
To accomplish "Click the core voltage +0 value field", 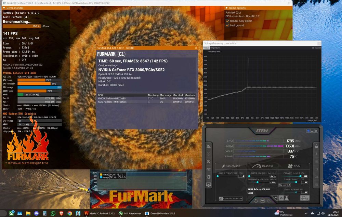I will 241,176.
